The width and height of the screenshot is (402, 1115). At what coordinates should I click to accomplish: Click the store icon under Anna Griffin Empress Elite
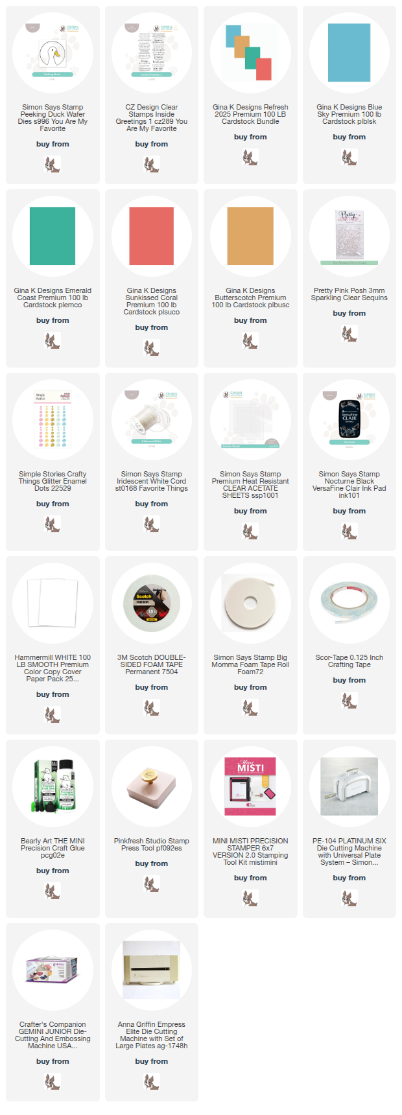(152, 1081)
